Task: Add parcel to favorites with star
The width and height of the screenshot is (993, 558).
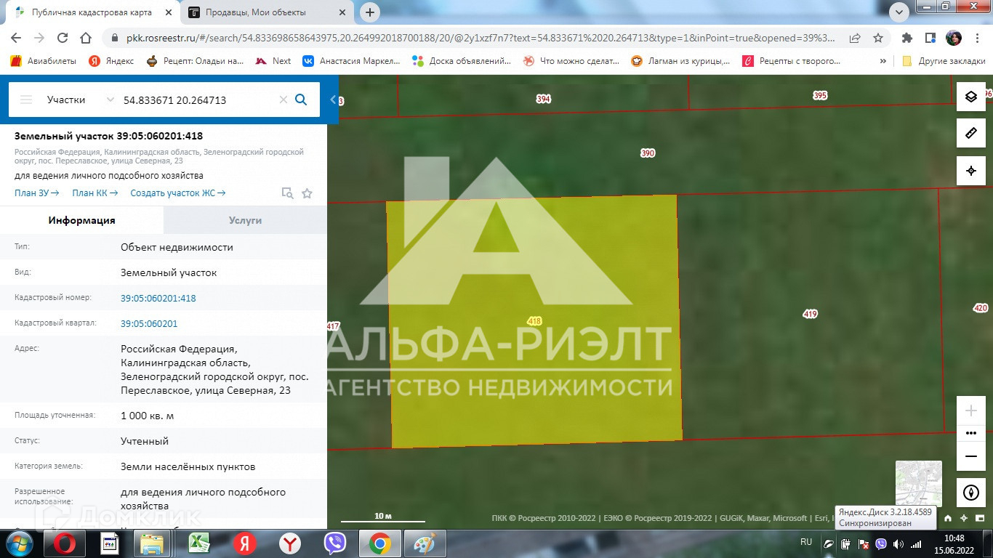Action: (307, 193)
